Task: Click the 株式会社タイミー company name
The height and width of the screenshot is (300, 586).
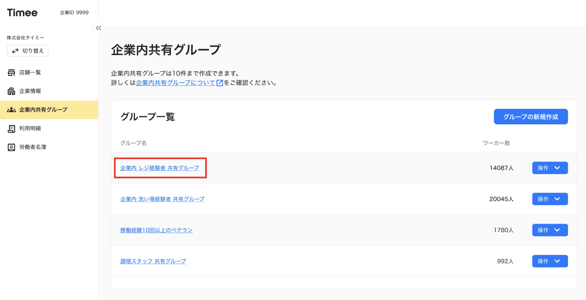Action: click(26, 37)
